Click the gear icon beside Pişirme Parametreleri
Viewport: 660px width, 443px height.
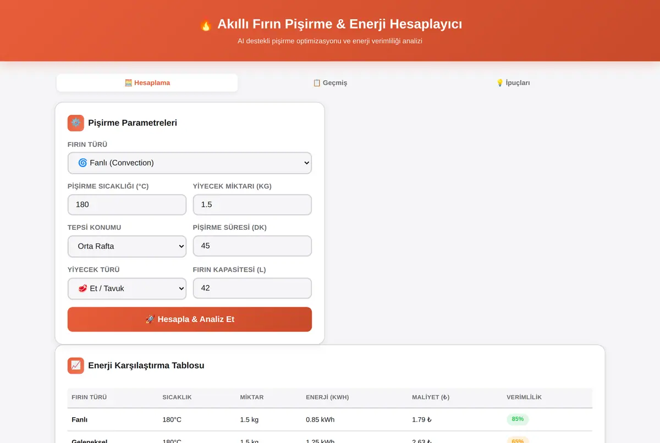pyautogui.click(x=76, y=123)
